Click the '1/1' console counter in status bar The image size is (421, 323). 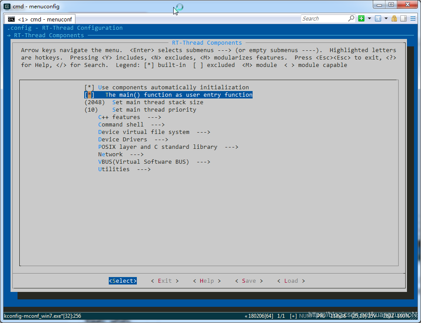pos(281,316)
